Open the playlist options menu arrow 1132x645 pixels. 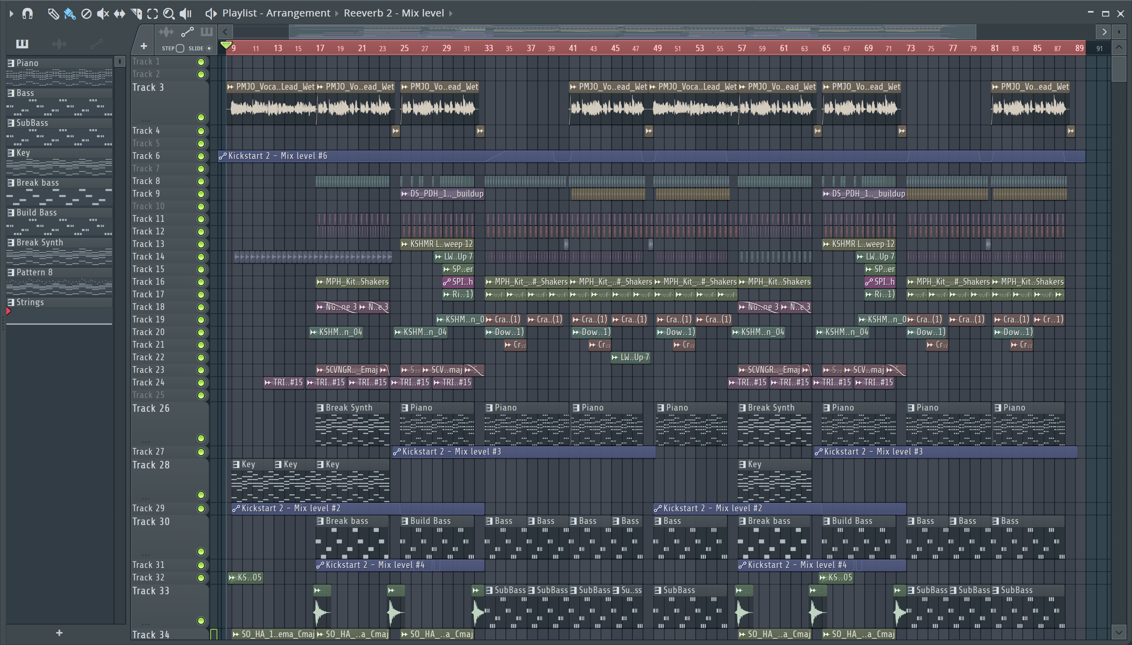11,14
